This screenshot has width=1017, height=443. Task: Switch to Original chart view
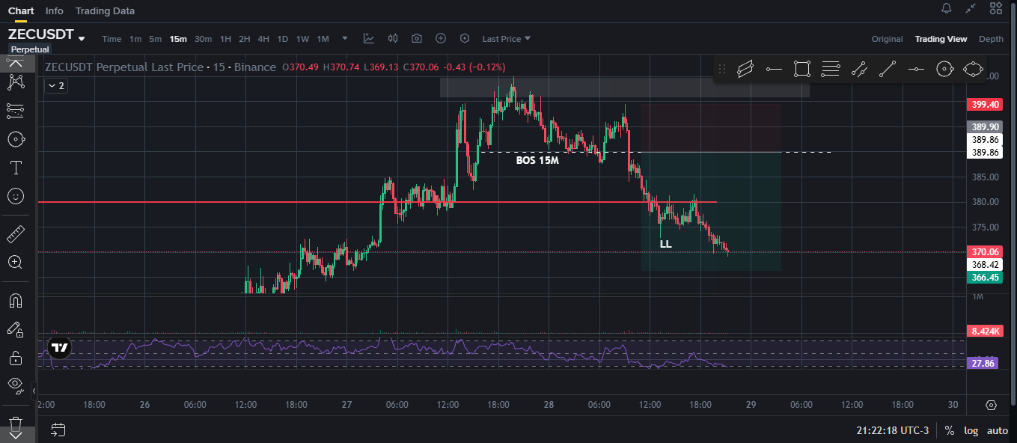[x=888, y=39]
